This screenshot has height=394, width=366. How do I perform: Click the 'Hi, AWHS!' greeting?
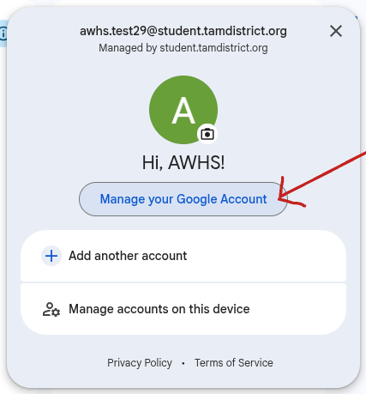click(x=183, y=162)
